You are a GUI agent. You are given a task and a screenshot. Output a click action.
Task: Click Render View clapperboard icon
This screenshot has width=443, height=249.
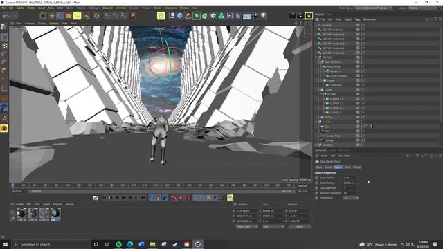pyautogui.click(x=292, y=15)
